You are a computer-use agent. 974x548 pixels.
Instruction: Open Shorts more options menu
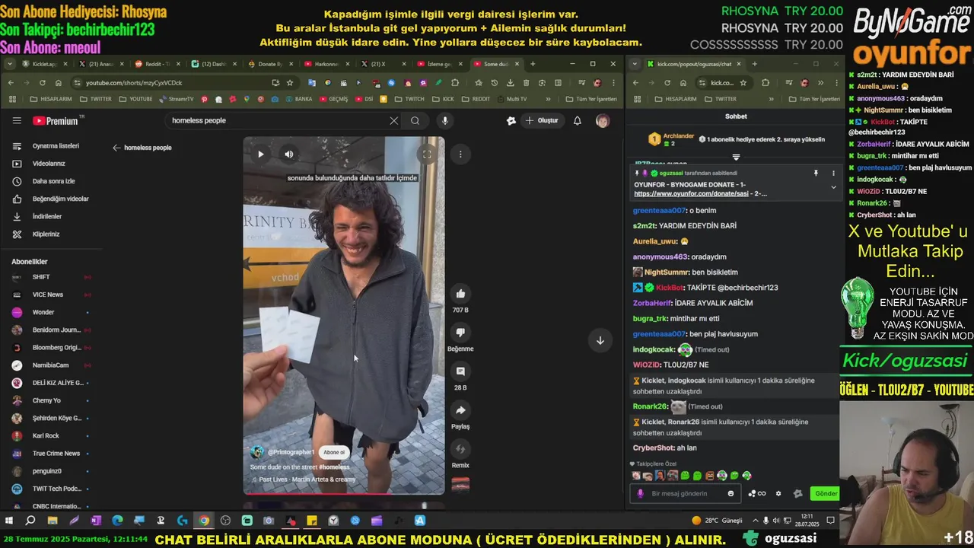(460, 154)
